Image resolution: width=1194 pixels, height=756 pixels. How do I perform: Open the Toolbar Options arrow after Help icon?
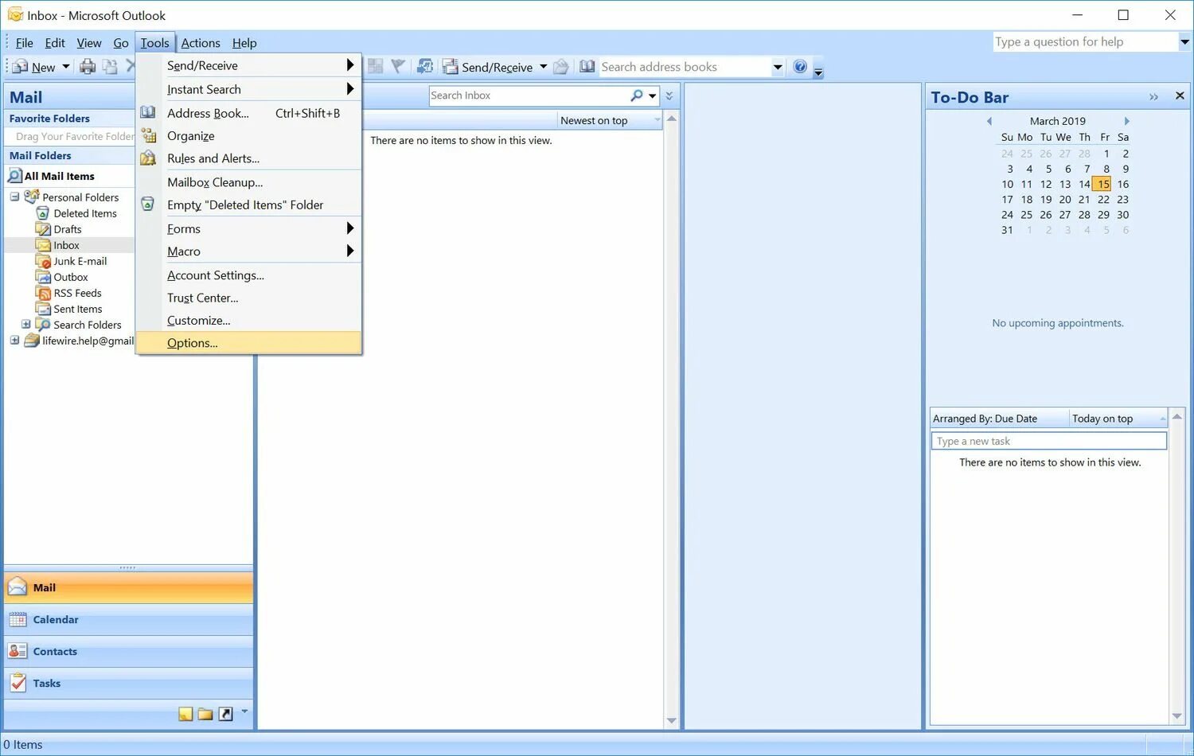tap(817, 71)
